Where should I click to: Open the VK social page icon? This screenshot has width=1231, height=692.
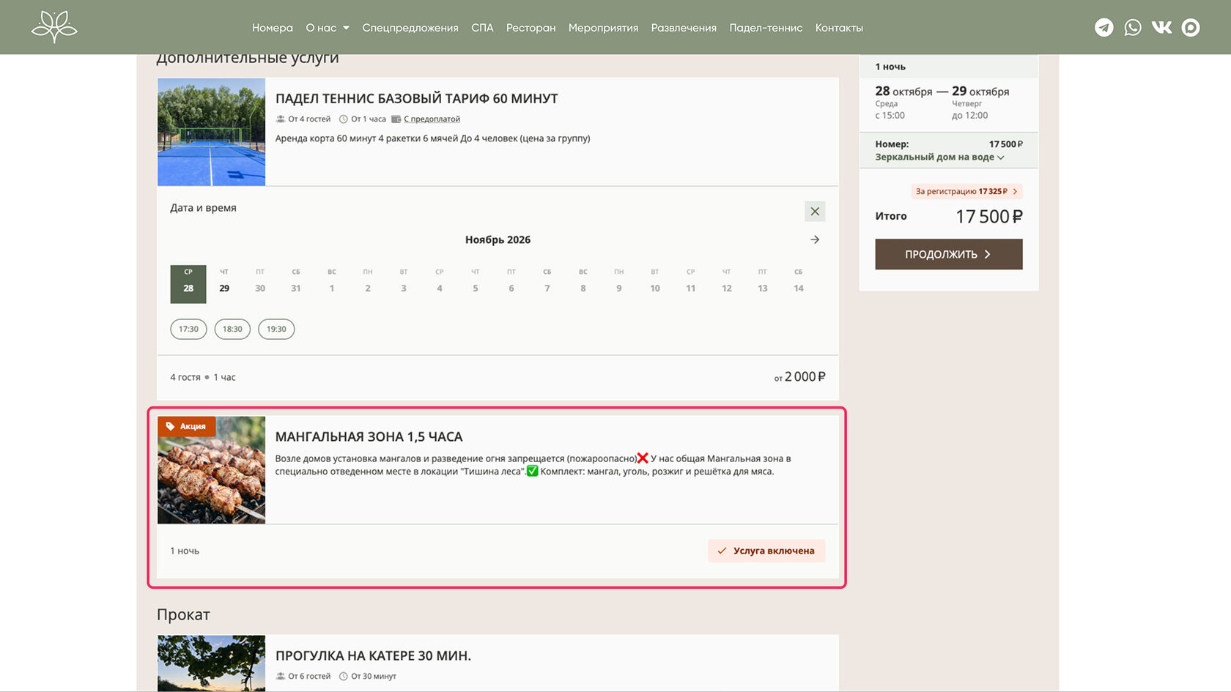tap(1161, 27)
